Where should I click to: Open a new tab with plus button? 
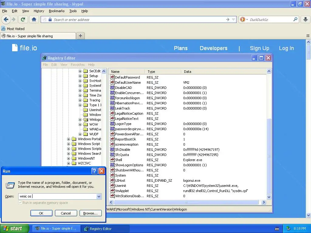pyautogui.click(x=80, y=36)
